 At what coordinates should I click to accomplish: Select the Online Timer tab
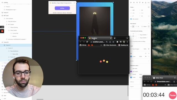(x=164, y=78)
